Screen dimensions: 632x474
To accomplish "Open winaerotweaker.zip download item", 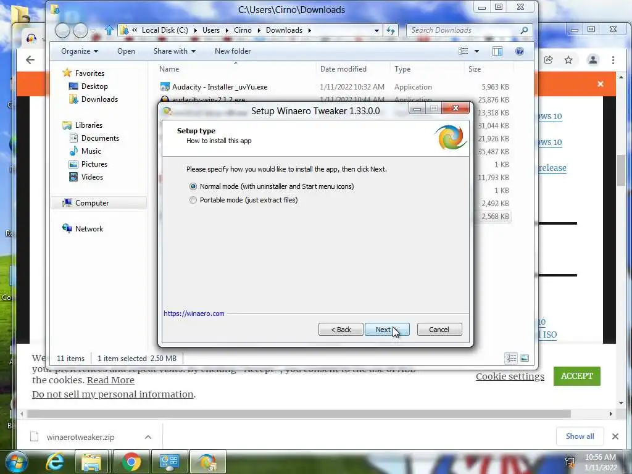I will (x=80, y=437).
